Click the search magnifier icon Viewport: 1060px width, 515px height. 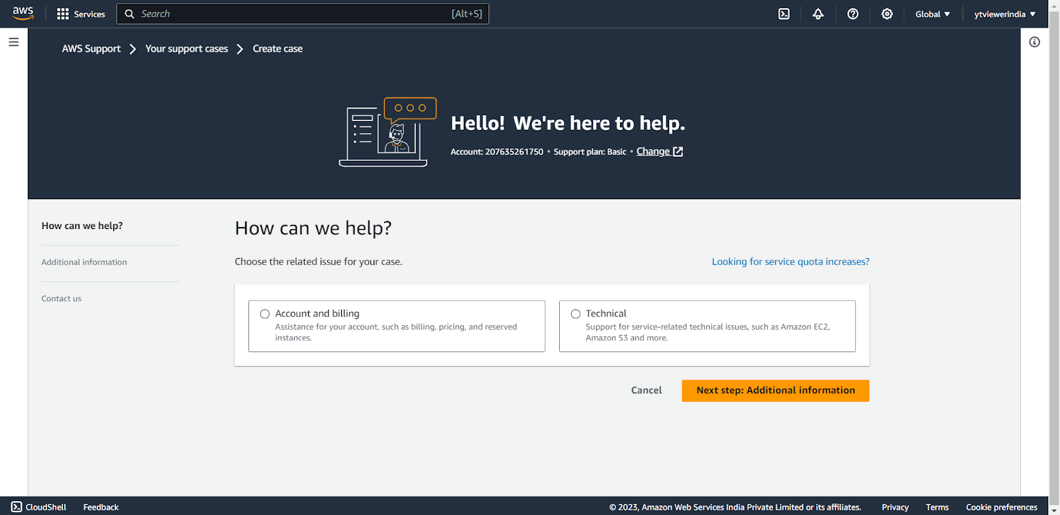click(130, 14)
